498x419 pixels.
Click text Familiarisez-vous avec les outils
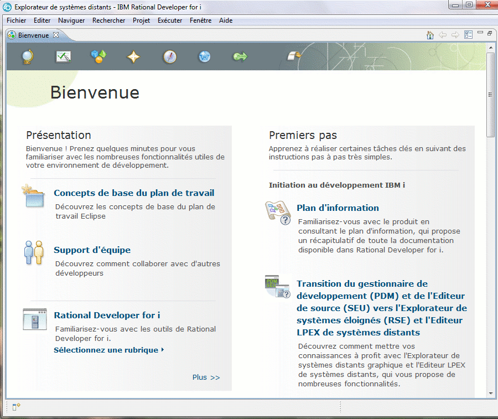tap(136, 334)
